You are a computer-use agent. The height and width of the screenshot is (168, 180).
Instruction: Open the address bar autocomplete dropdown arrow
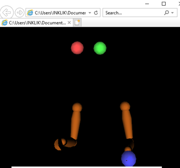90,13
